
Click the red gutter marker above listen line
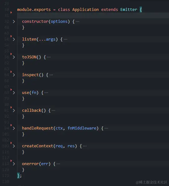(11, 36)
